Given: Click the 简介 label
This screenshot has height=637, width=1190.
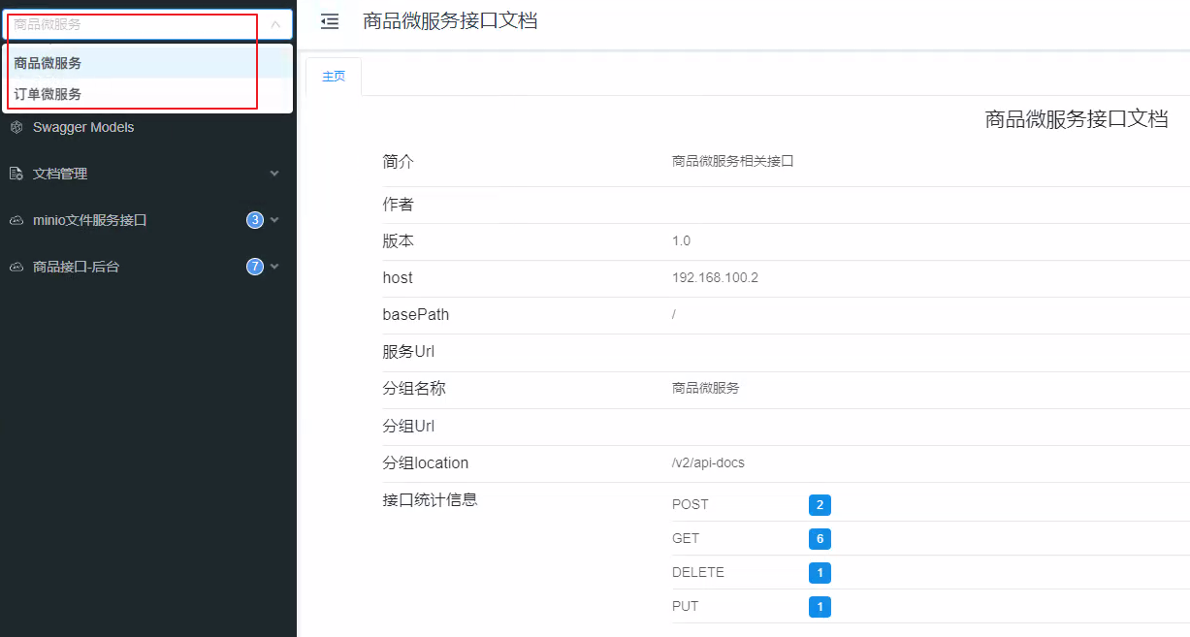Looking at the screenshot, I should (x=399, y=162).
